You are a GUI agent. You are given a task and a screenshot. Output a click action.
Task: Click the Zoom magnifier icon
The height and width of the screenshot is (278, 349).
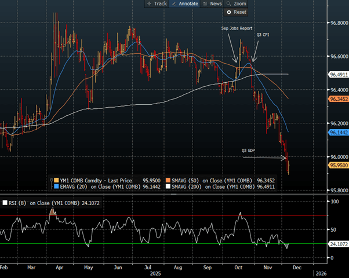coord(228,3)
